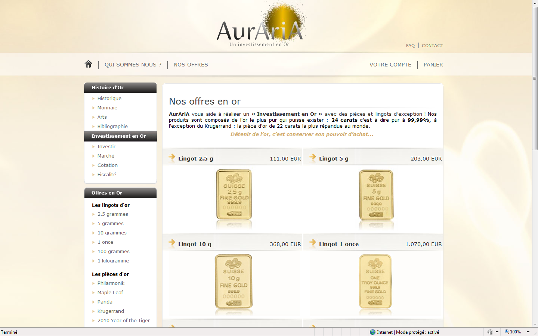Click the Lingot 10 g title
Screen dimensions: 538x336
pos(195,244)
